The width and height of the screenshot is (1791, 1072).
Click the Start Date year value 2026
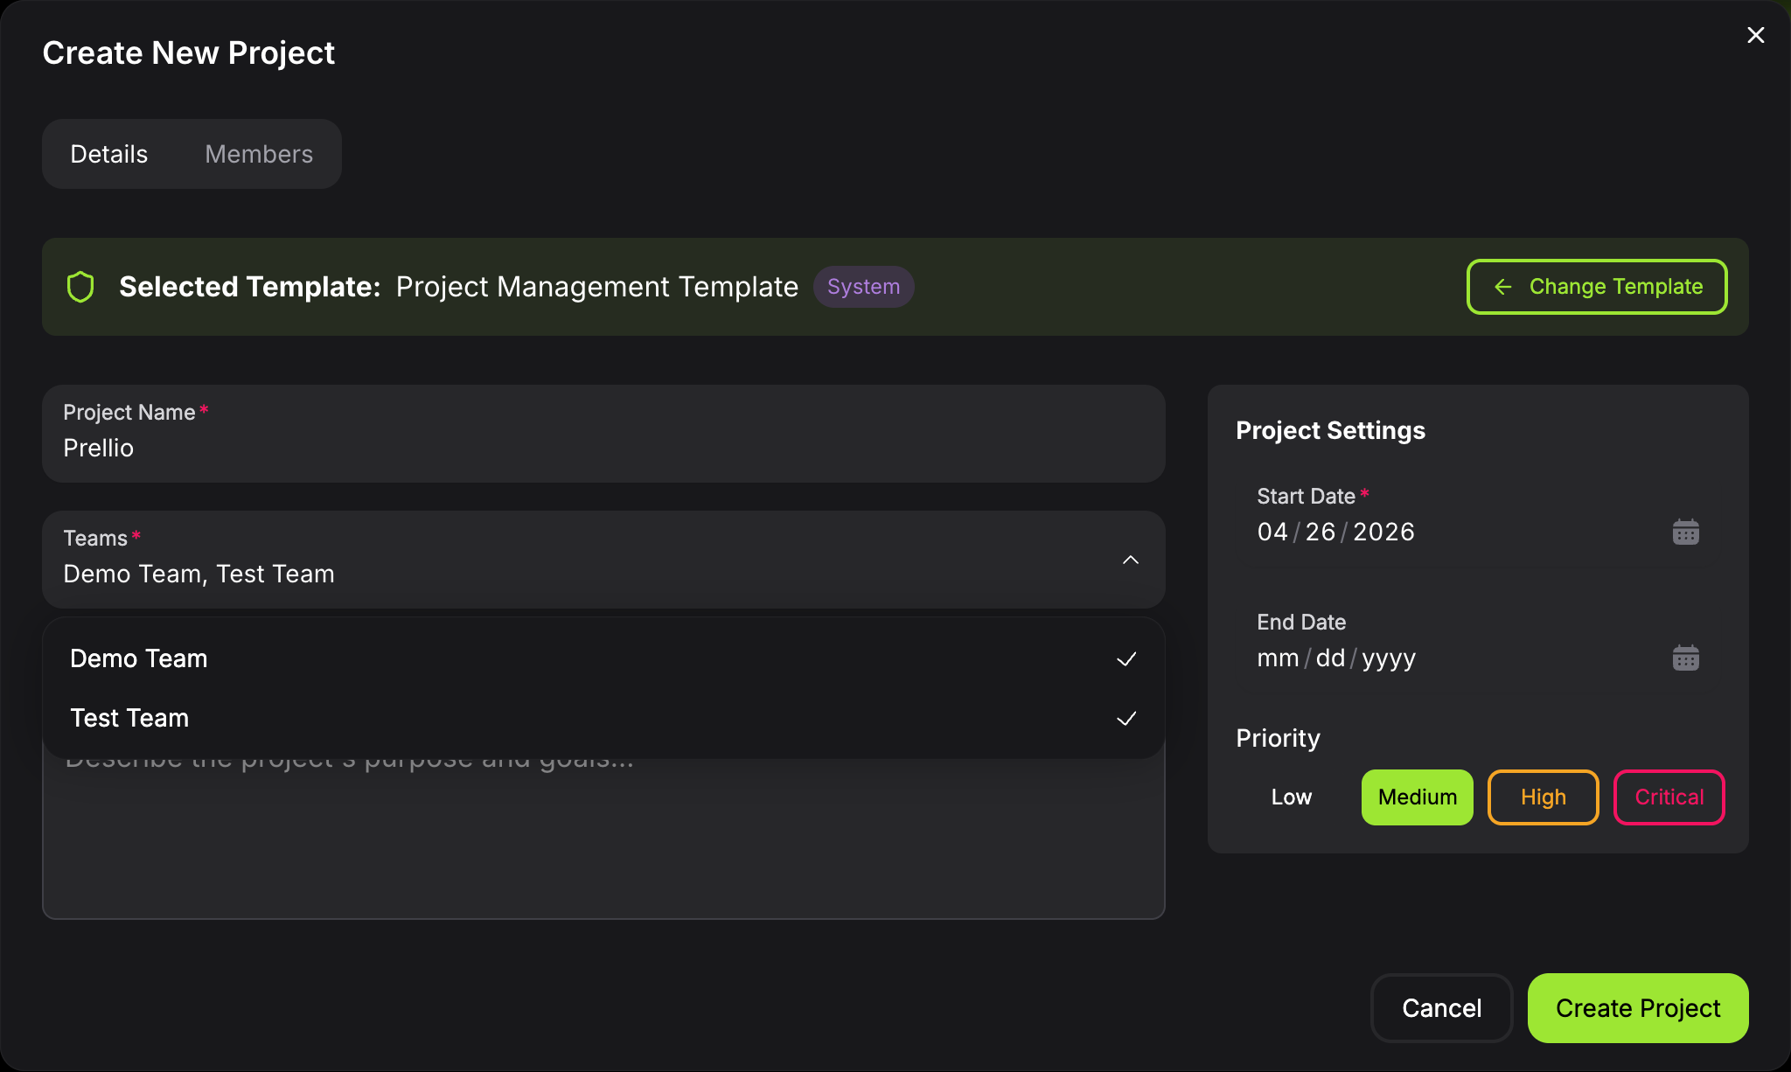click(1383, 532)
